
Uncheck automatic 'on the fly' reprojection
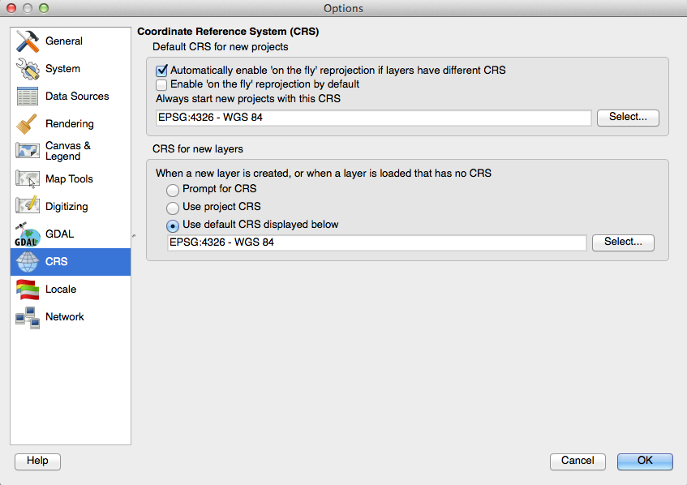tap(162, 71)
